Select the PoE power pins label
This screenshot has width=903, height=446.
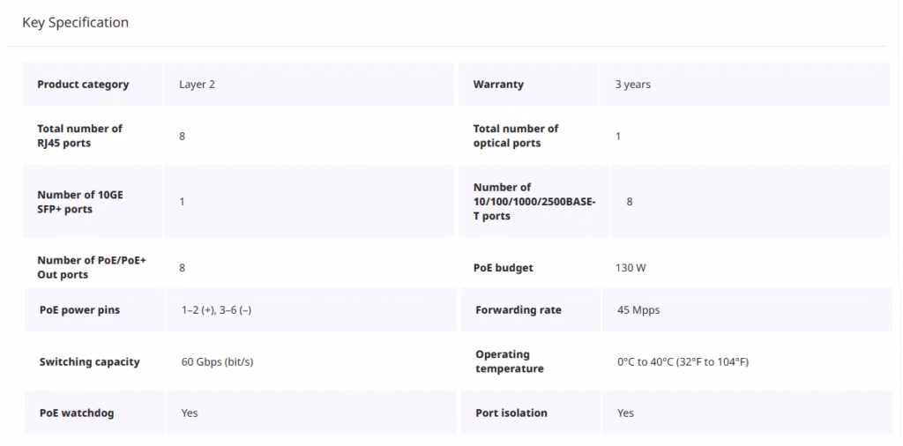tap(79, 310)
